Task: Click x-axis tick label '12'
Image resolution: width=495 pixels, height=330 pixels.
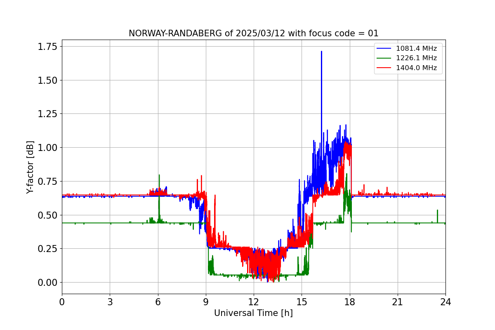Action: point(254,302)
